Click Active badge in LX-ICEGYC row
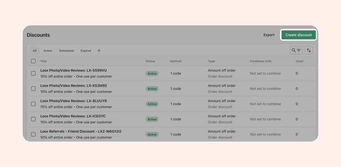The width and height of the screenshot is (341, 167). click(x=152, y=119)
